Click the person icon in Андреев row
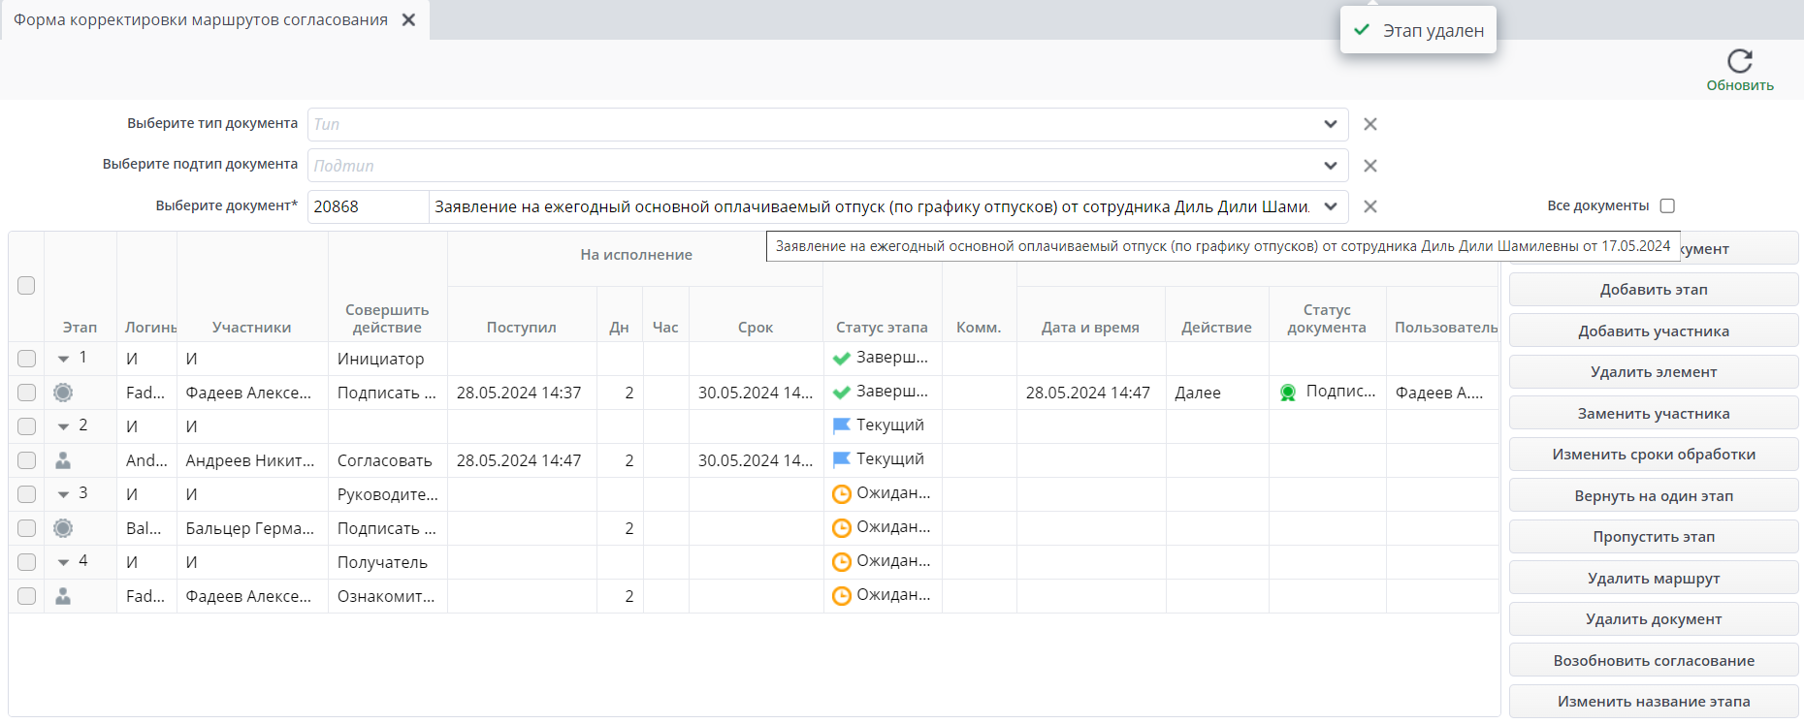The image size is (1804, 724). [x=63, y=460]
